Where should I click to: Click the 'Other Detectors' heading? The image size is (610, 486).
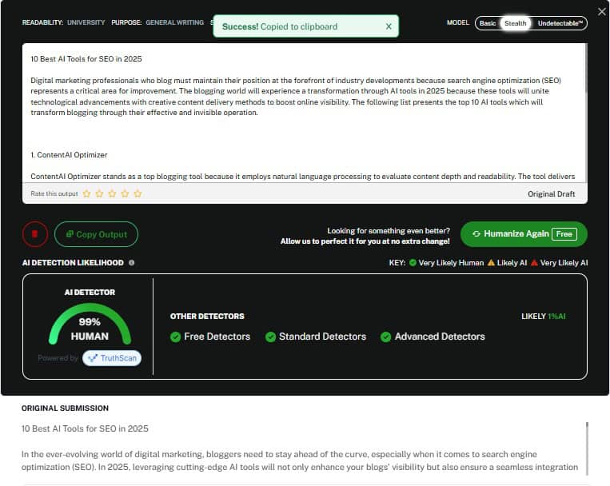[x=207, y=317]
